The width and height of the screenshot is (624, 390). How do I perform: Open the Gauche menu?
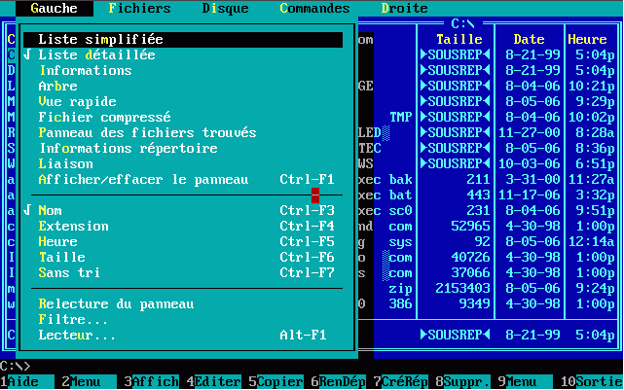55,9
